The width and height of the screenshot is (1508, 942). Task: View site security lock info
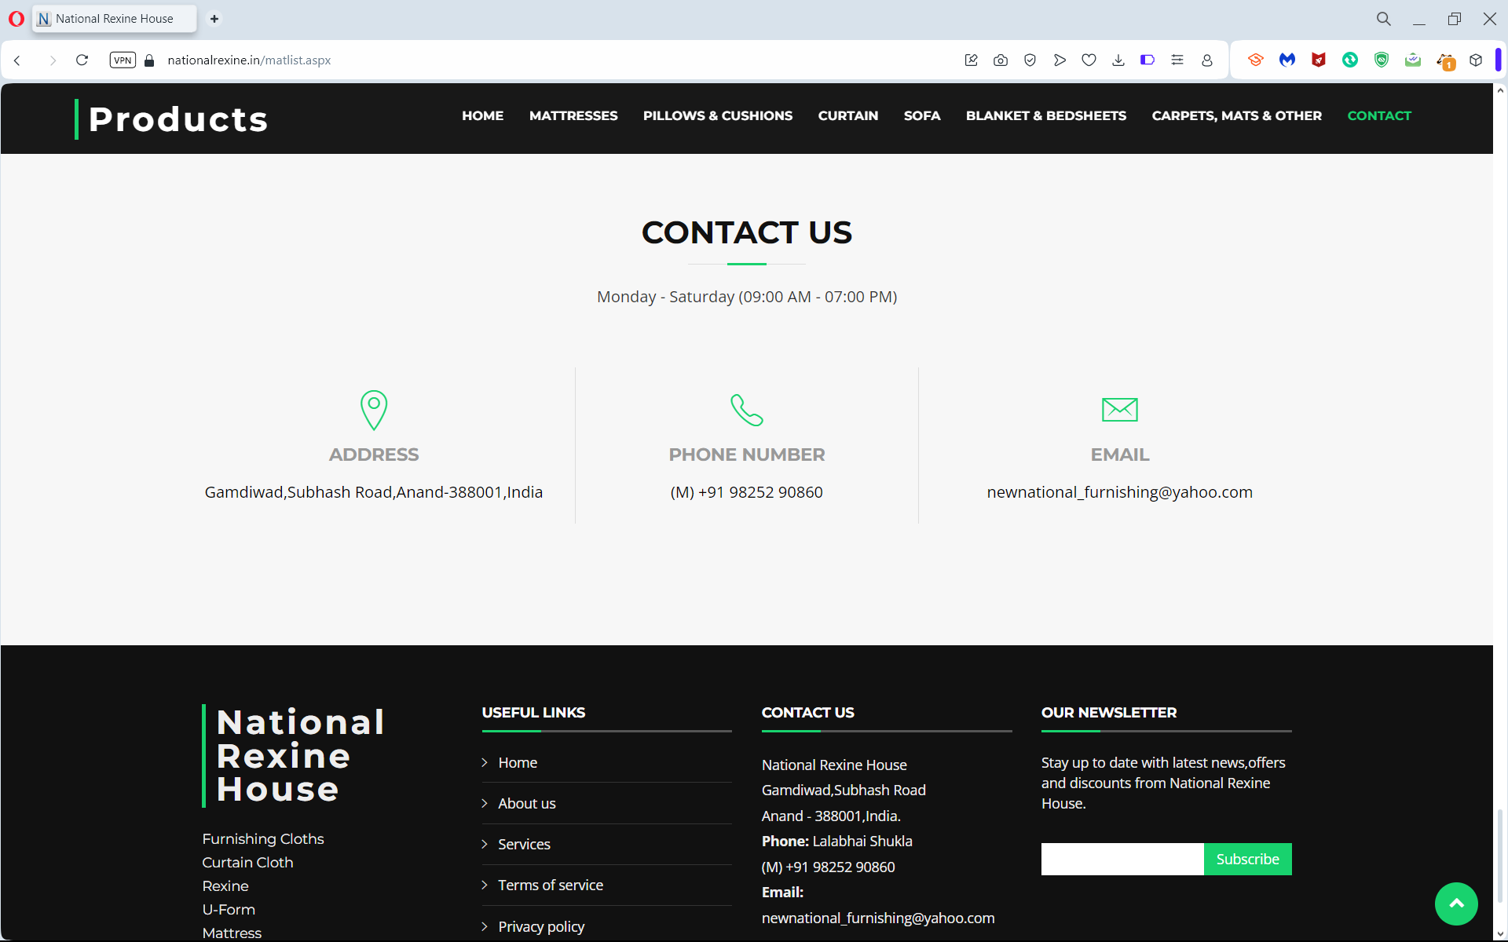coord(149,60)
